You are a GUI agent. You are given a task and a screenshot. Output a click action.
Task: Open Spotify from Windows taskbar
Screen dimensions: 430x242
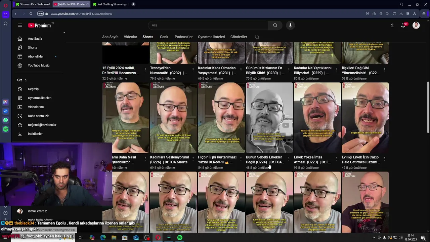click(x=180, y=238)
